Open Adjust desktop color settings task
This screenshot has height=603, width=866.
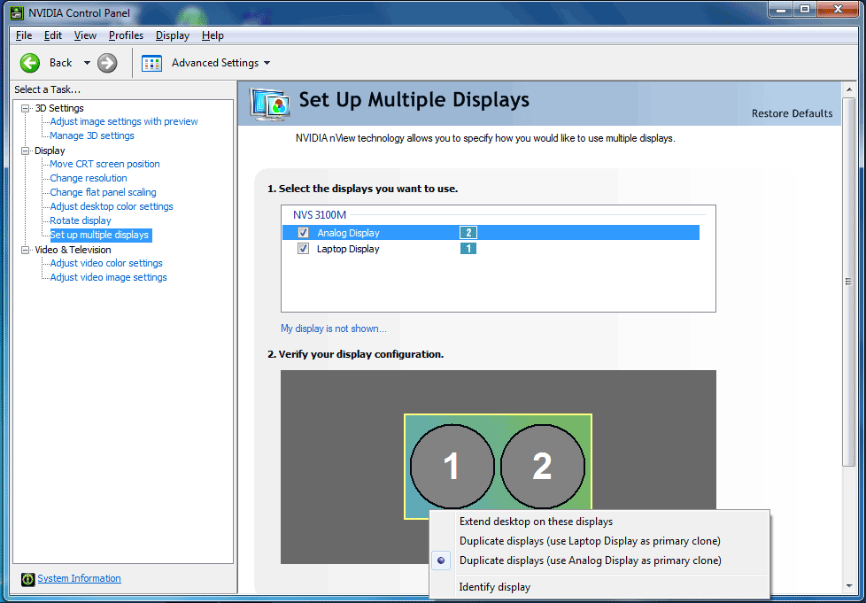click(112, 206)
